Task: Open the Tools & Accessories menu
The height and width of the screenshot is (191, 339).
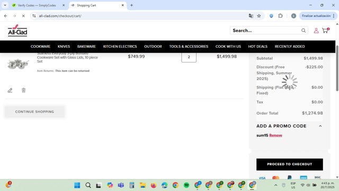Action: coord(189,47)
